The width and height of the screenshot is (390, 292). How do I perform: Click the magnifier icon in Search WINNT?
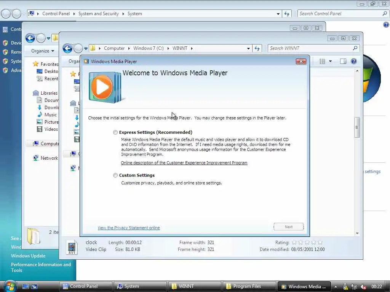click(x=355, y=48)
